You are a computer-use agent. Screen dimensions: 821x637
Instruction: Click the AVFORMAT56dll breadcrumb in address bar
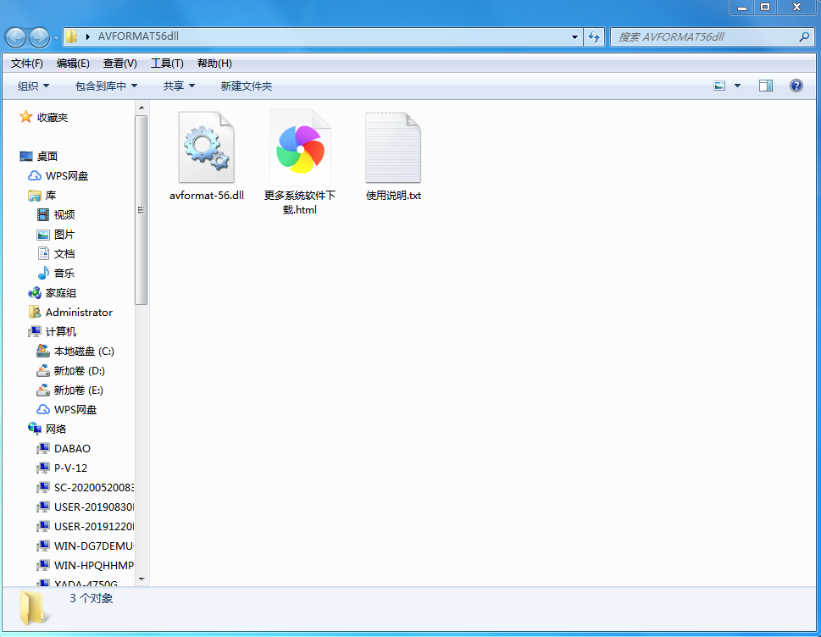(x=138, y=36)
